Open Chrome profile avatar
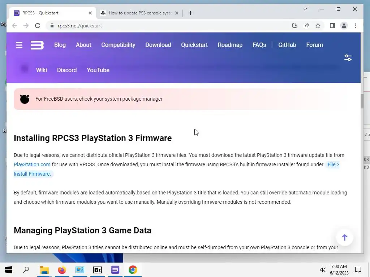This screenshot has width=370, height=277. coord(344,26)
